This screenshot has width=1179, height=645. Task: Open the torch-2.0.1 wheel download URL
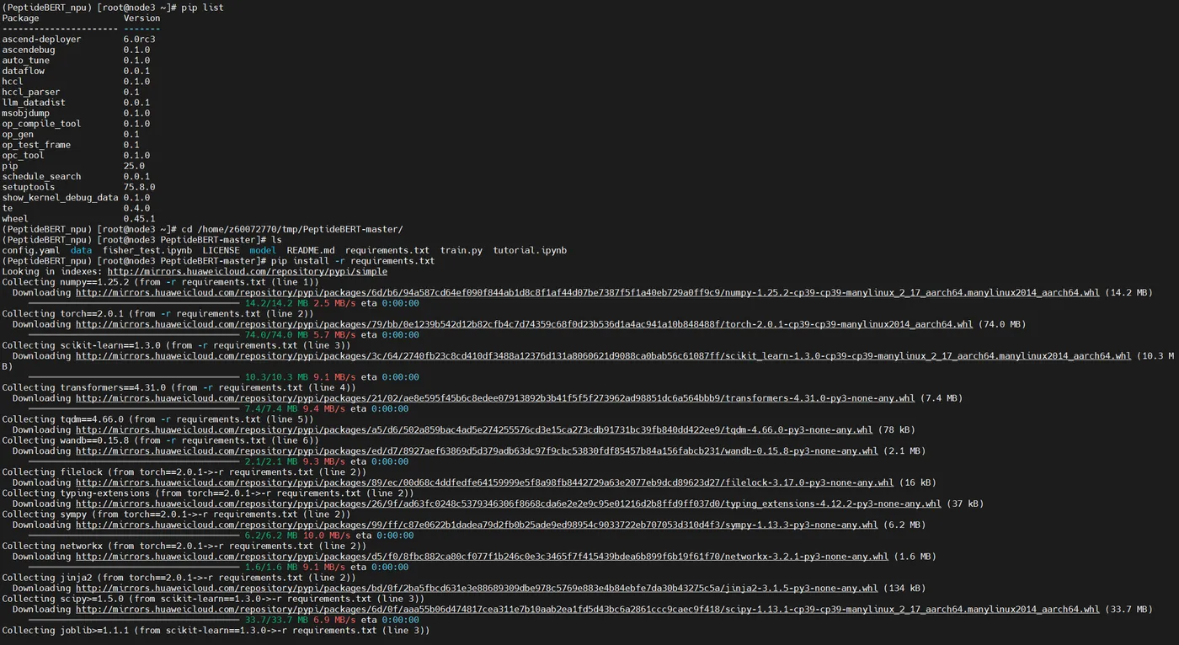coord(525,324)
